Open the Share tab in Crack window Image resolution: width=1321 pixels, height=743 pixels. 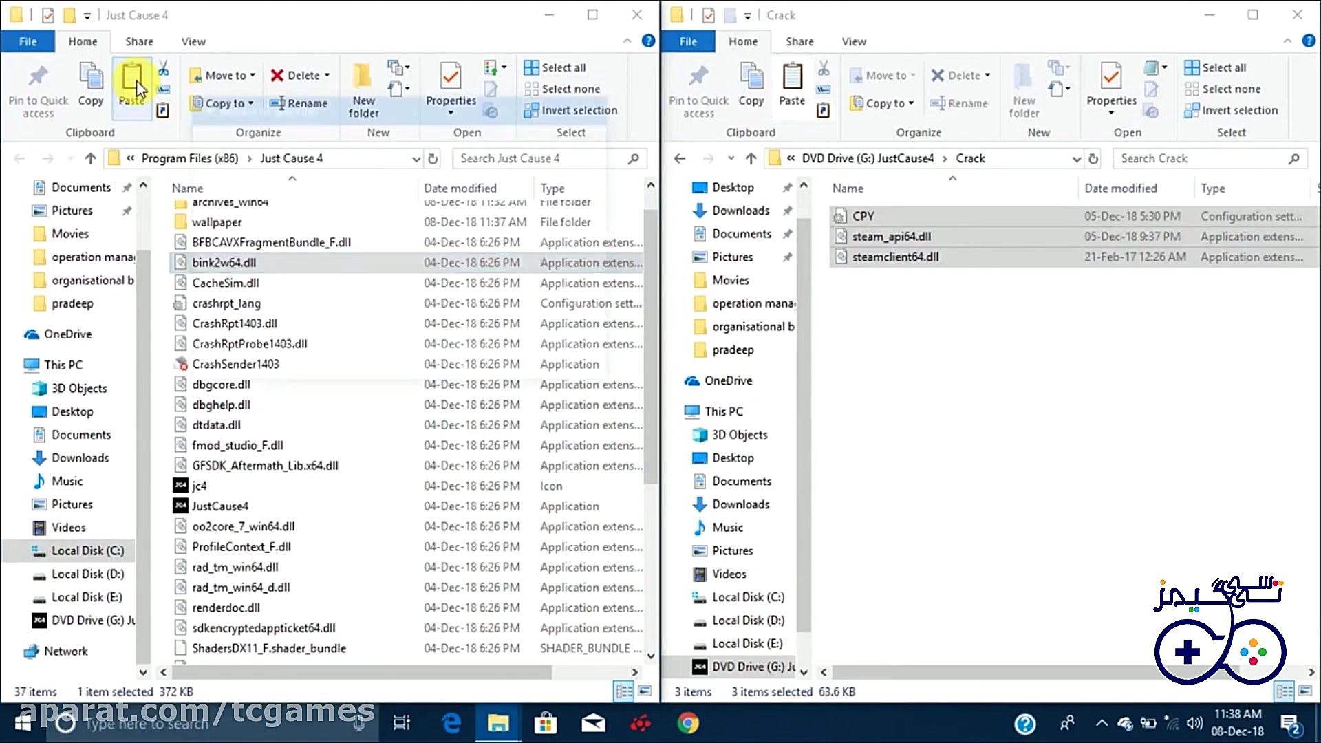pos(799,41)
